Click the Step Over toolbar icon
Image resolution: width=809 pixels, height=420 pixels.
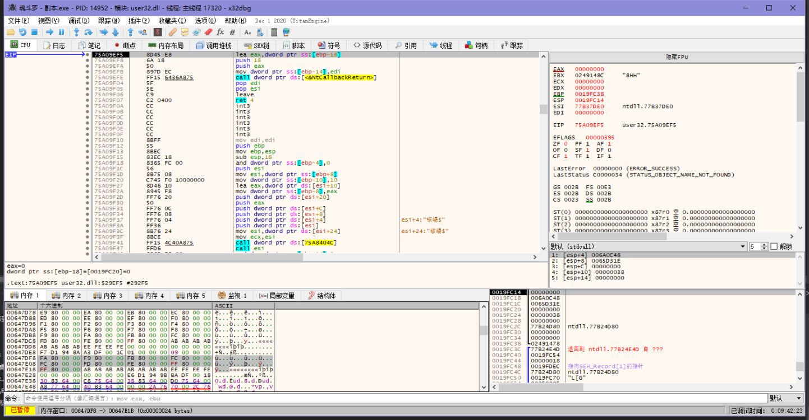[x=88, y=32]
